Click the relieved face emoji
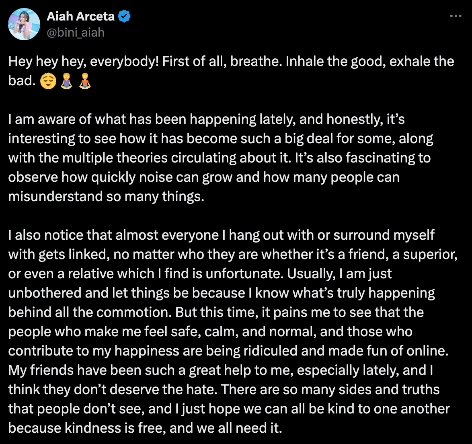 [x=48, y=81]
